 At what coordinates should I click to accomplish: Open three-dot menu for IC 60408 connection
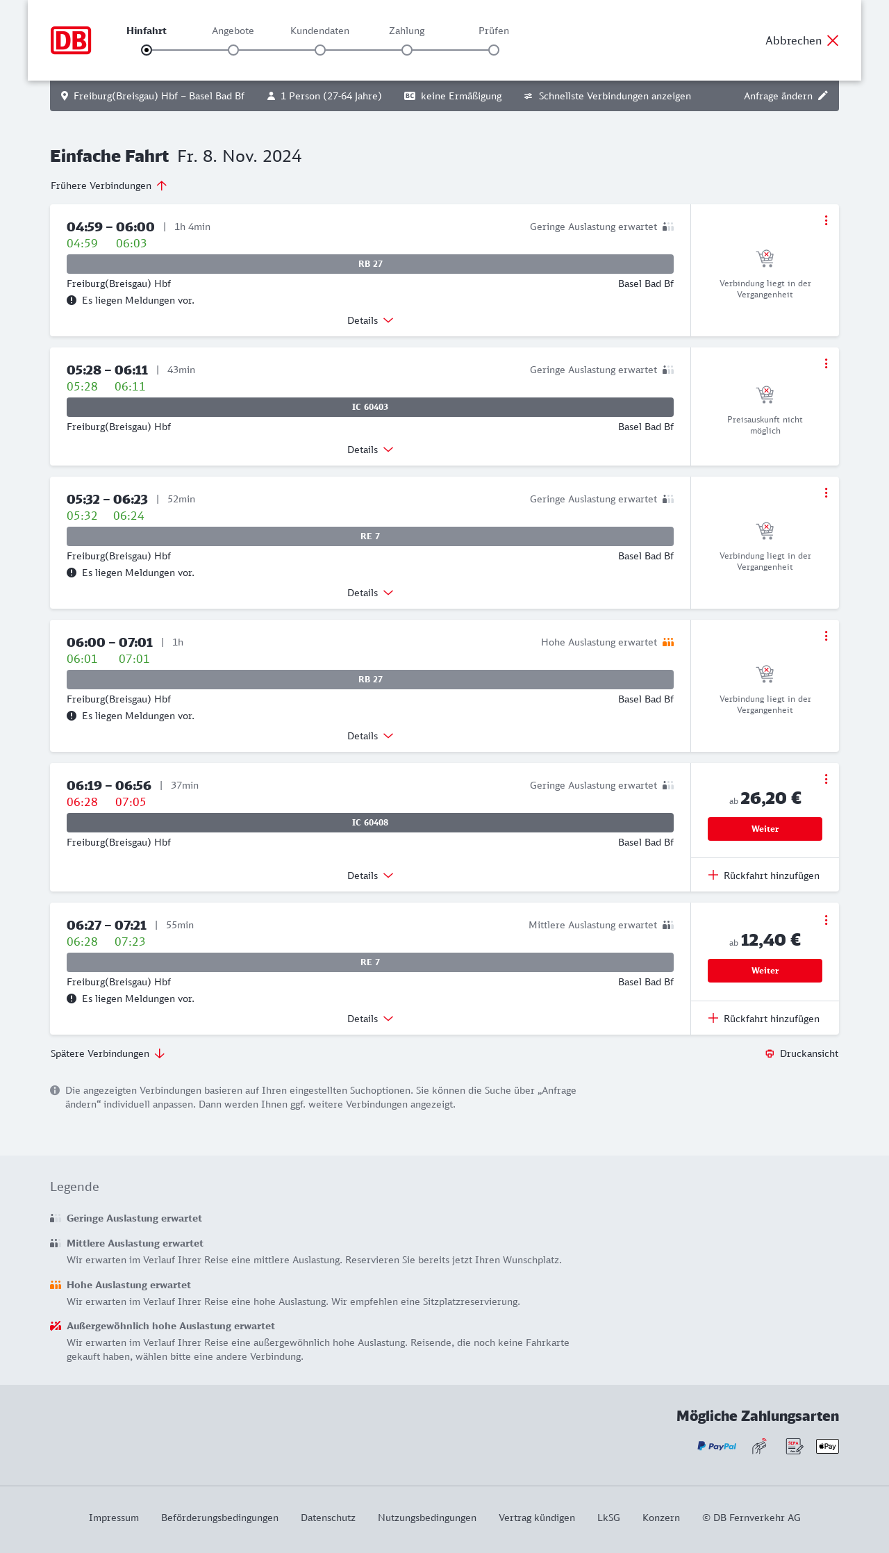pyautogui.click(x=826, y=779)
